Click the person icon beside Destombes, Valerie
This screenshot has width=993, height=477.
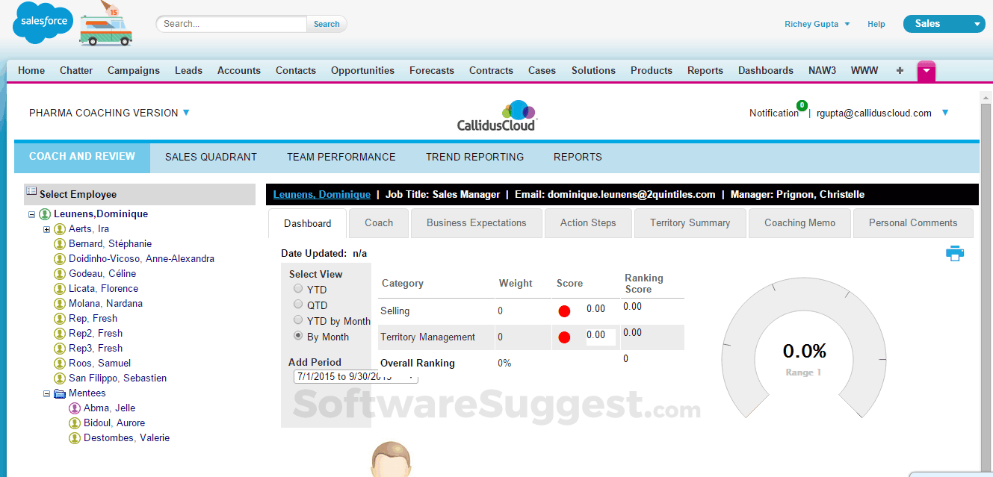pos(75,438)
